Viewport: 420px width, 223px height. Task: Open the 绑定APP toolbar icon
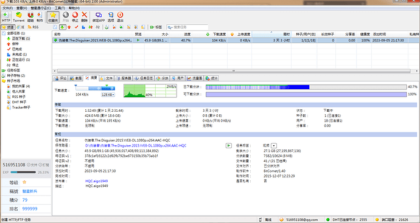tap(99, 17)
